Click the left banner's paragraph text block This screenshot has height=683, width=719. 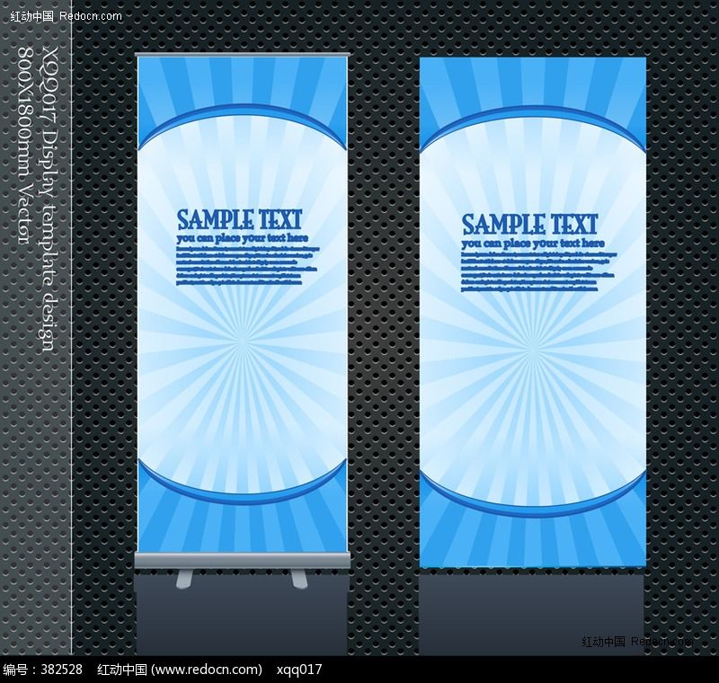[248, 266]
